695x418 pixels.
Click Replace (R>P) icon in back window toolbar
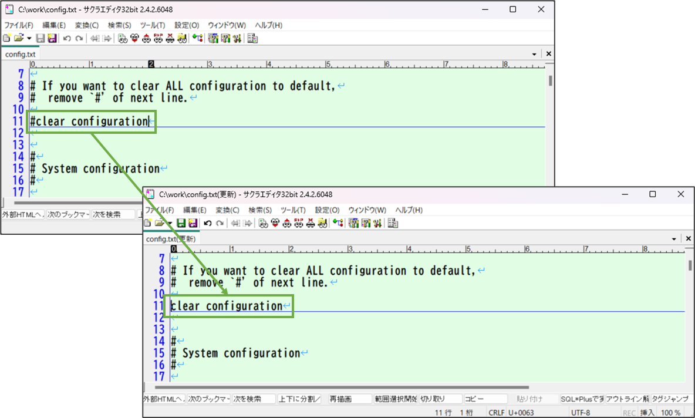[158, 39]
